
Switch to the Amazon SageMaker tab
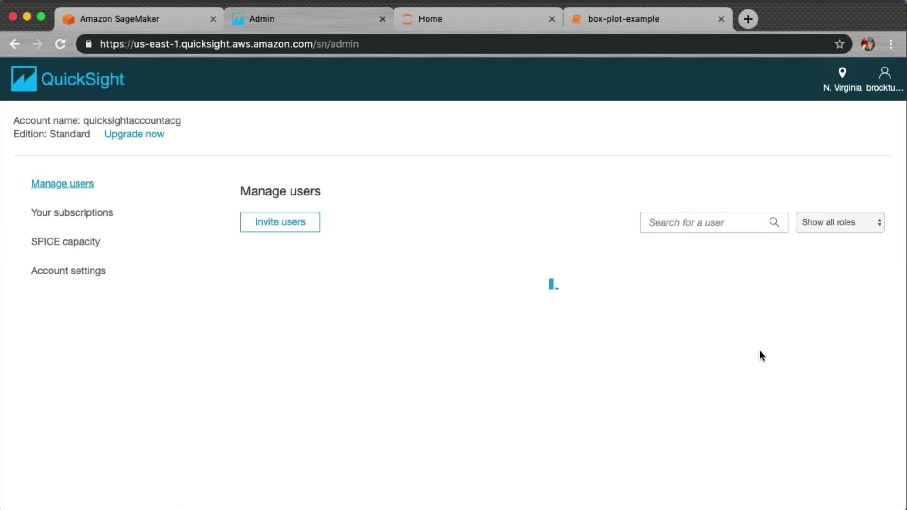click(x=120, y=19)
